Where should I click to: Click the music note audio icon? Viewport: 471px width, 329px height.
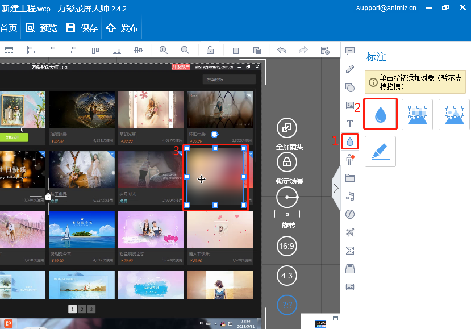[350, 196]
